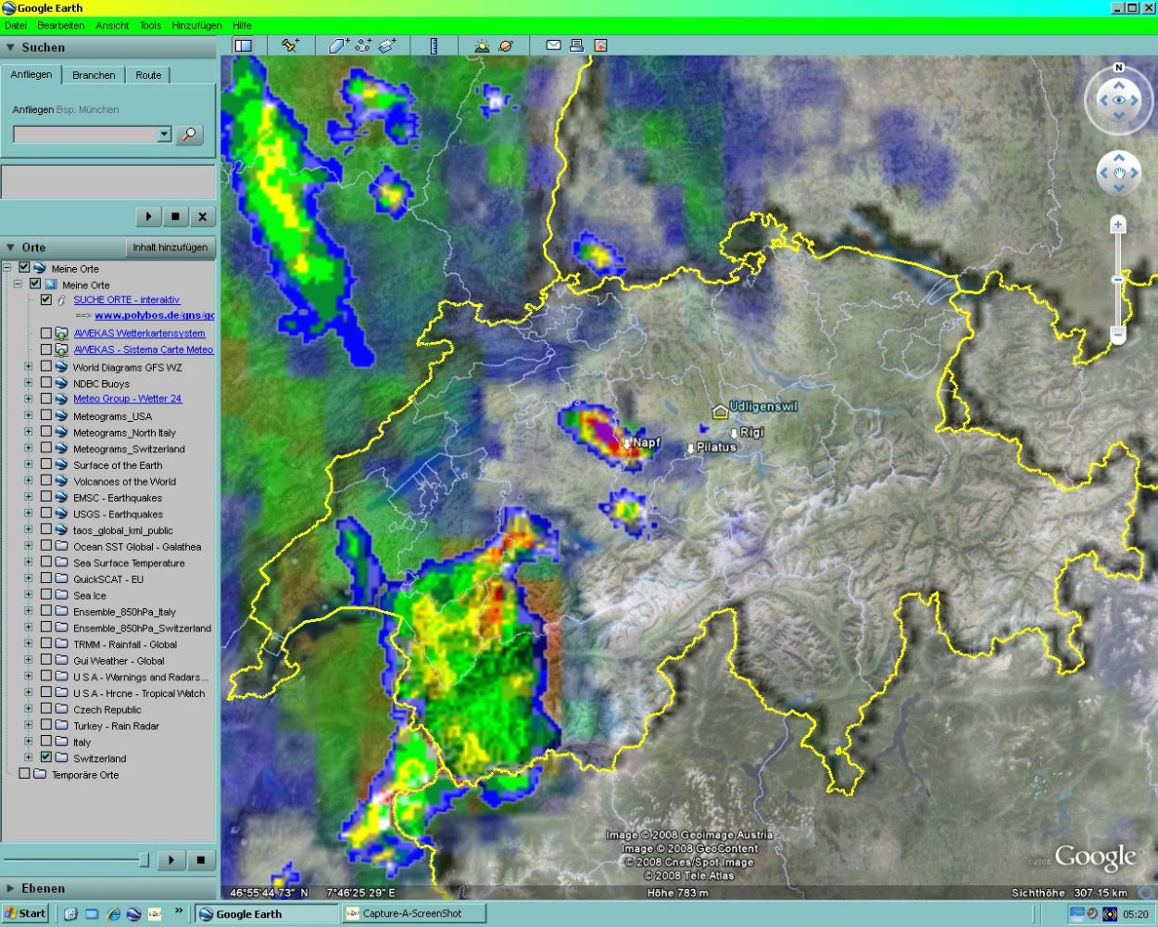
Task: Enable World Diagrams GFS WZ checkbox
Action: point(46,367)
